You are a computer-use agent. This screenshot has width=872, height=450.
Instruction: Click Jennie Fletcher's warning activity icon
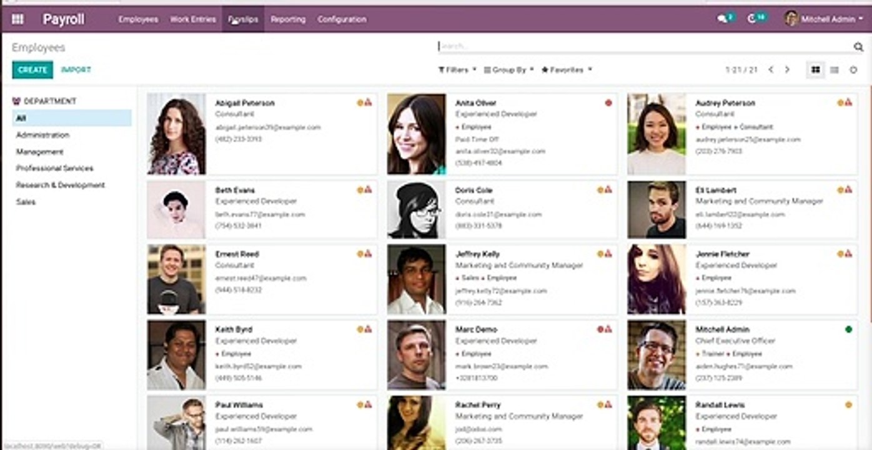(848, 254)
